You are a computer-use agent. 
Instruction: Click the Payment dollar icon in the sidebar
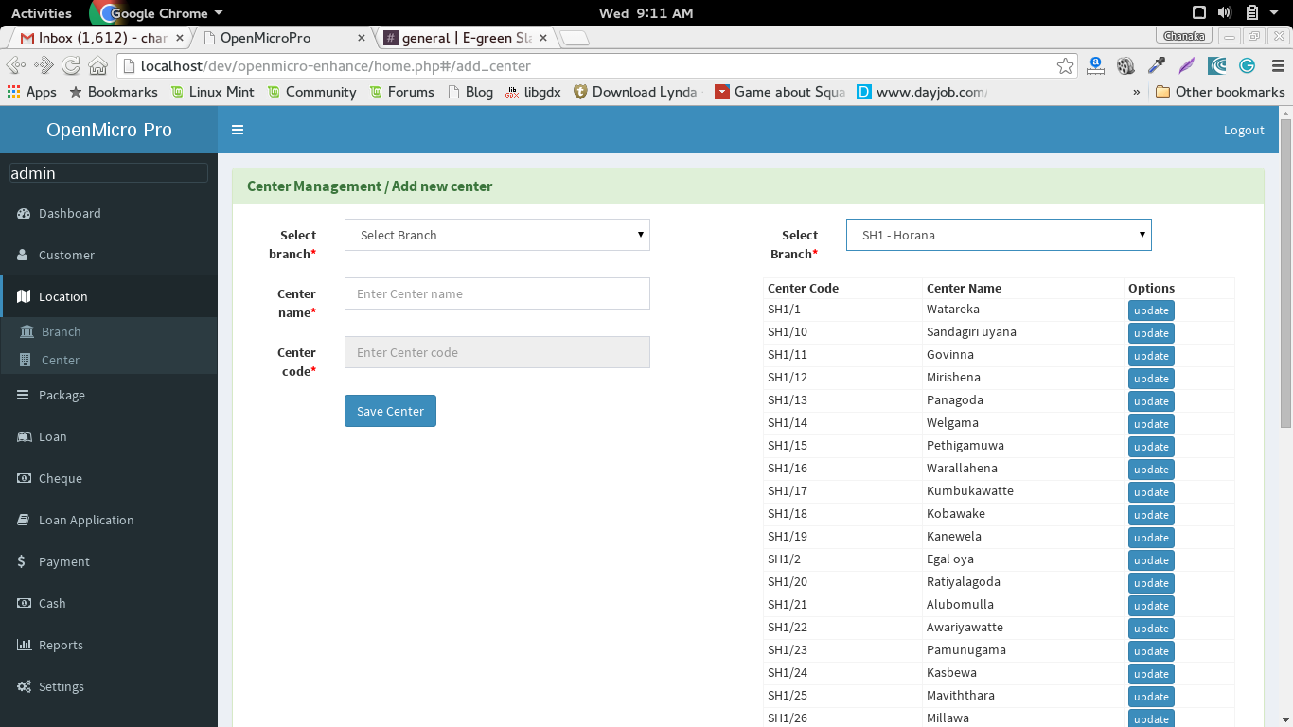tap(22, 561)
